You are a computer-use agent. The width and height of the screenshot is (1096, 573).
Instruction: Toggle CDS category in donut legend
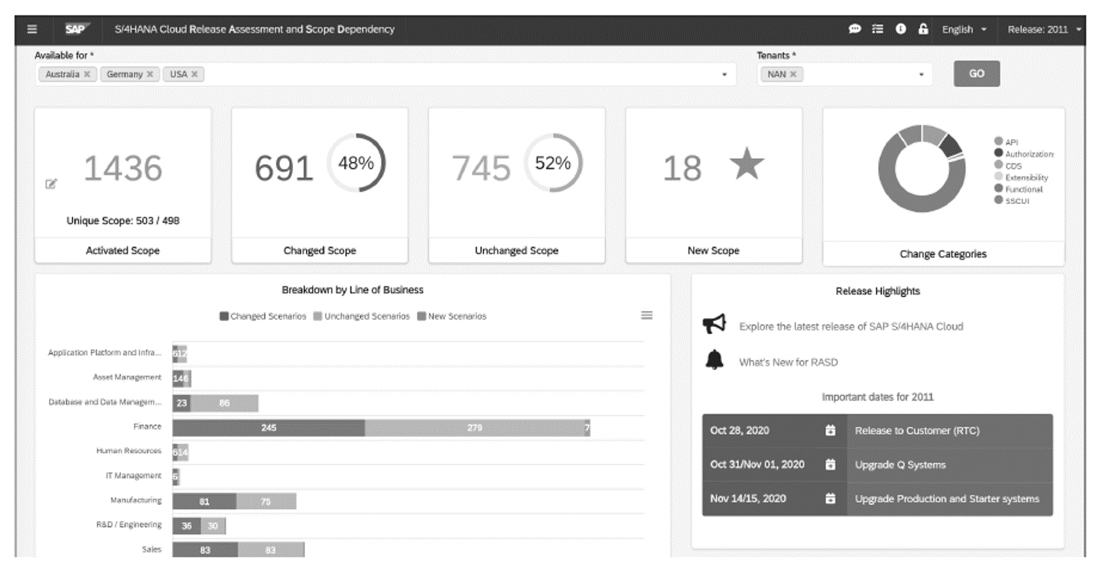click(1008, 165)
